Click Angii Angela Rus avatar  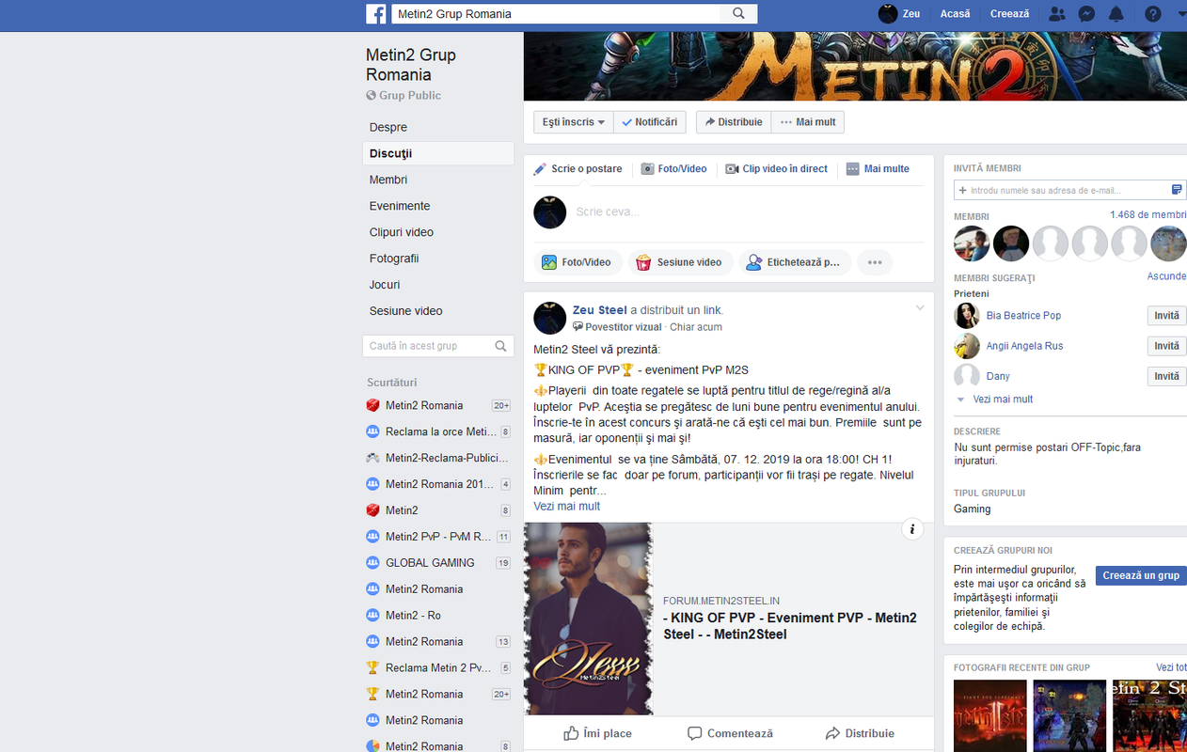[967, 346]
